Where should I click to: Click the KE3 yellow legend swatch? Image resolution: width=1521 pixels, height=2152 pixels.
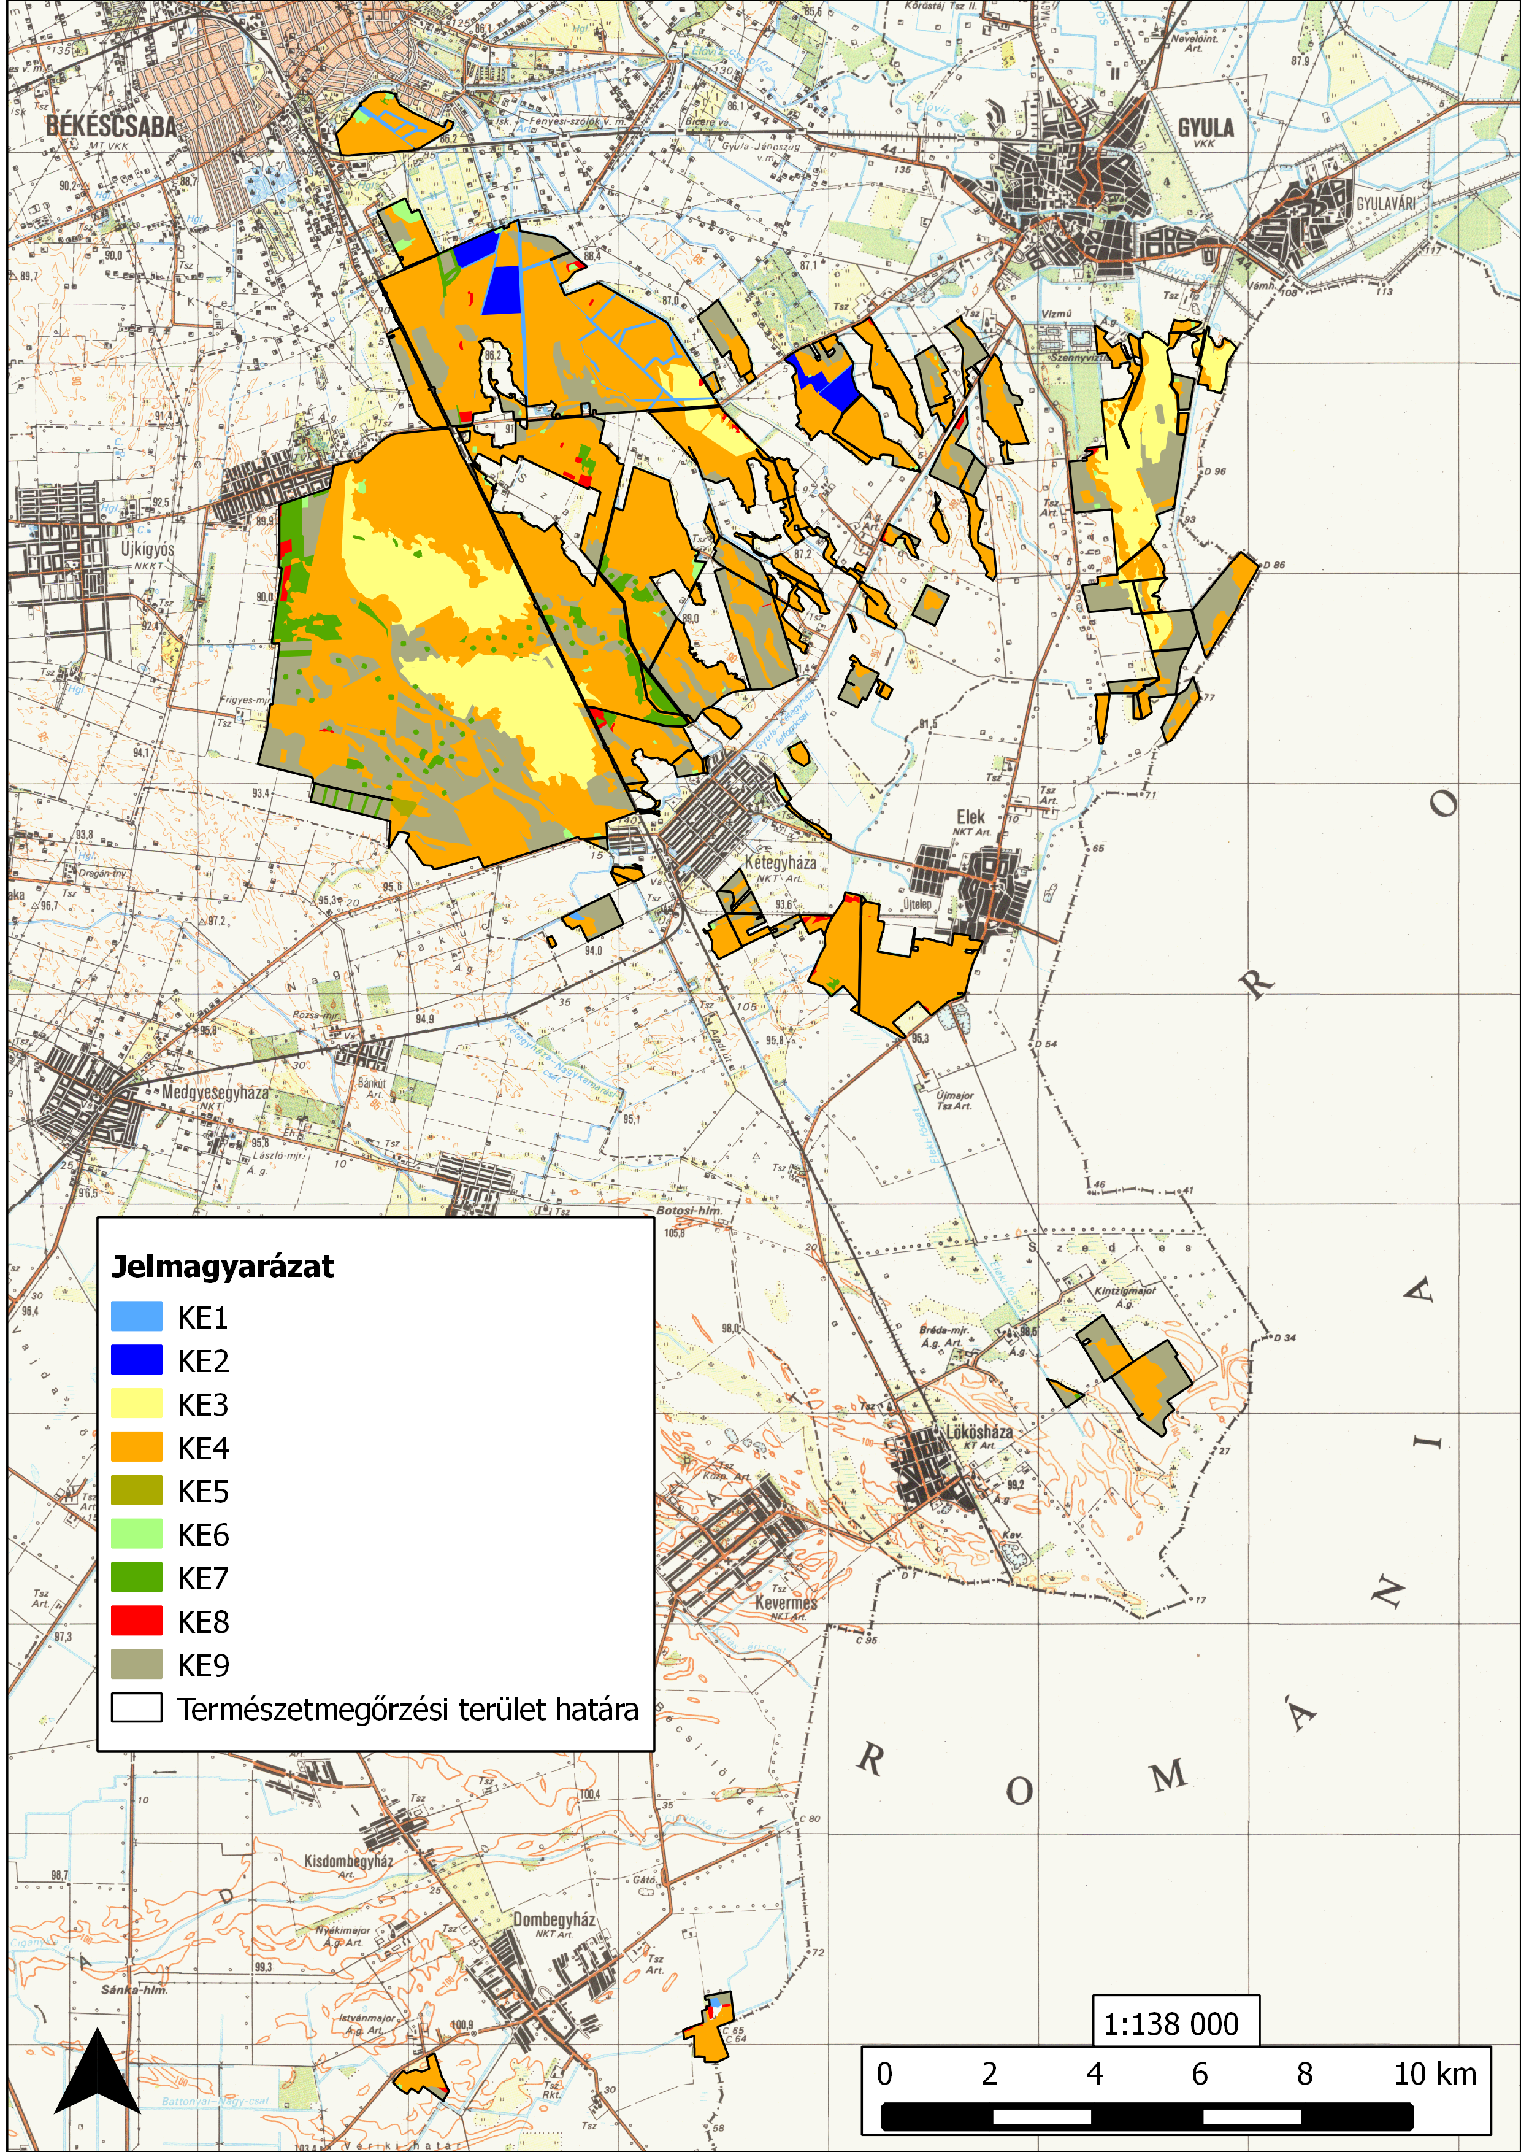[137, 1404]
